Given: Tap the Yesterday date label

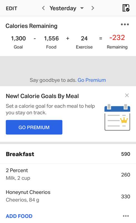Looking at the screenshot, I should [63, 8].
